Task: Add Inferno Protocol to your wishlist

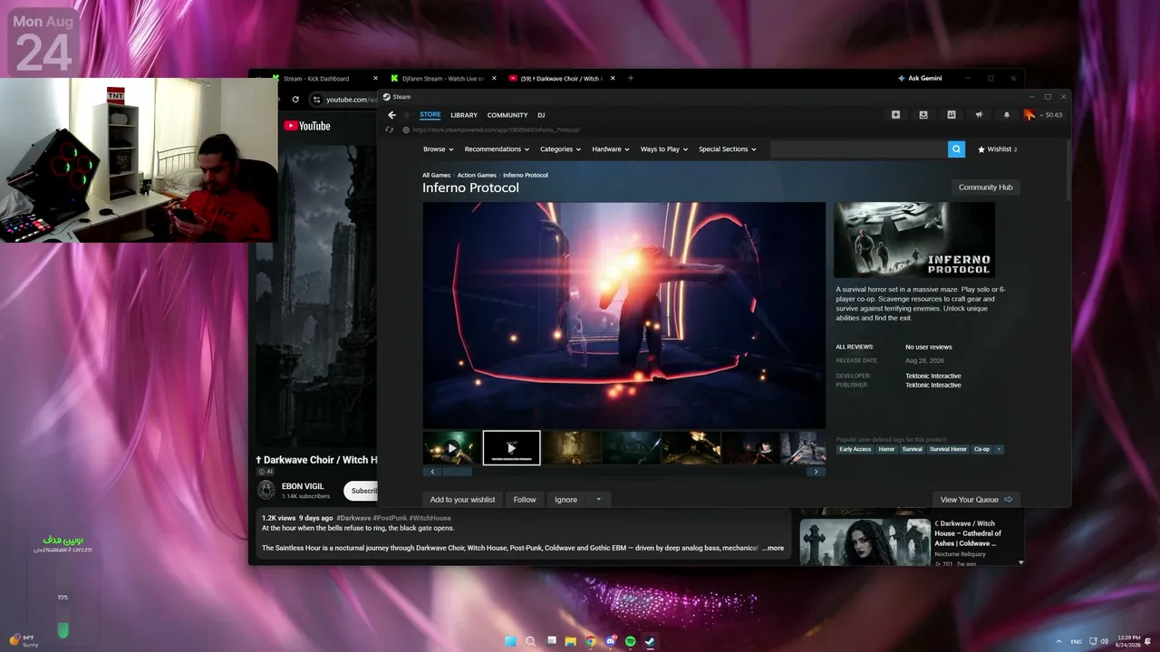Action: [462, 500]
